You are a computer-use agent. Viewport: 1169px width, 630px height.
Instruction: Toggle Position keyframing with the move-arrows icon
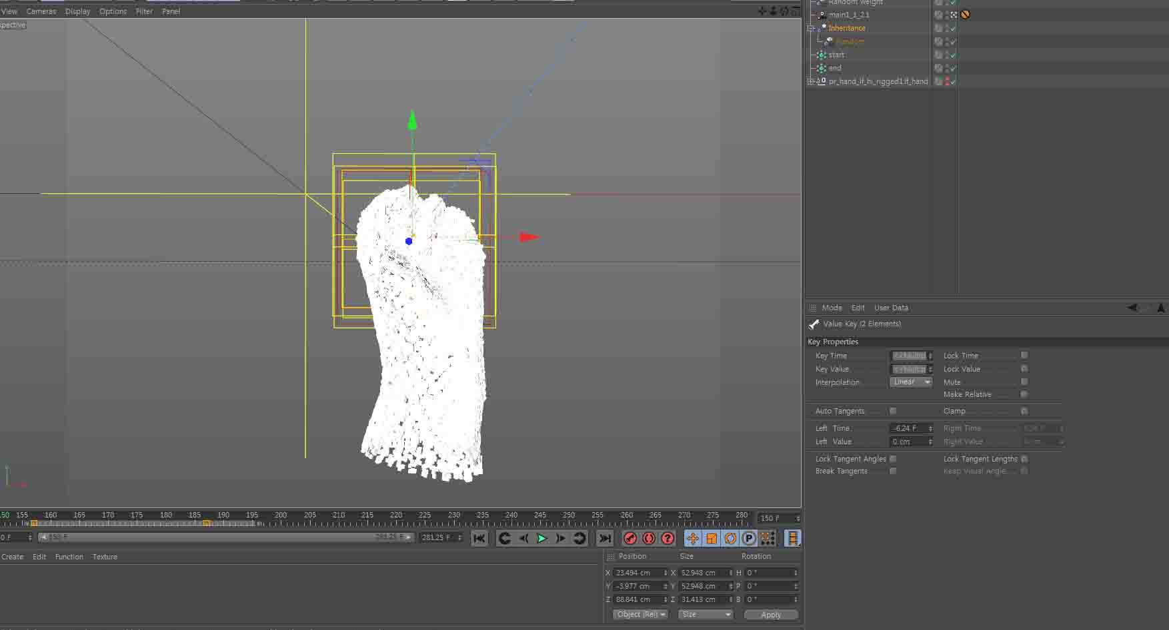693,538
